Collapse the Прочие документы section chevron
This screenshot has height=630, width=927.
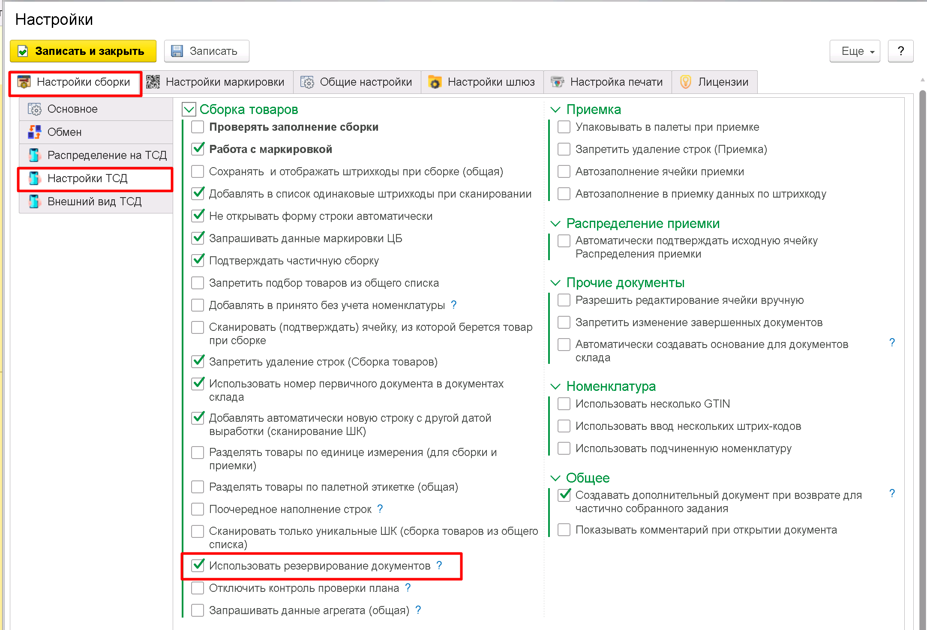tap(555, 283)
